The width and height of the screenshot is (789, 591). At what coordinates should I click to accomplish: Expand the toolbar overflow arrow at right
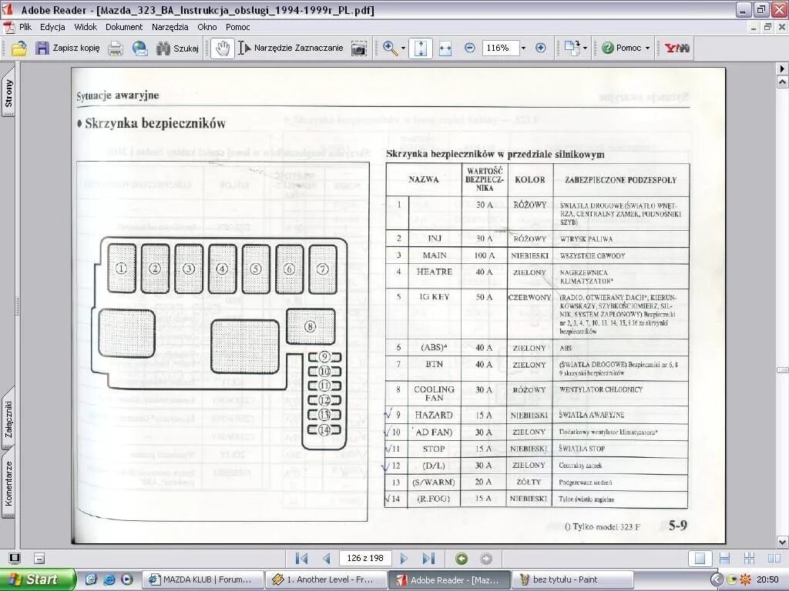tap(783, 68)
